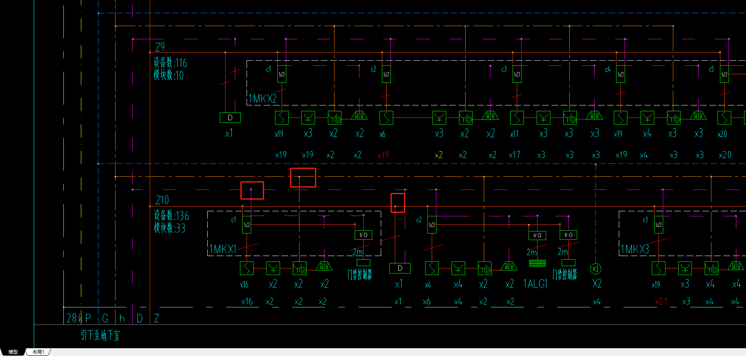Pick the SI module c1 inside the 1MKX1 box
The image size is (746, 356).
247,225
